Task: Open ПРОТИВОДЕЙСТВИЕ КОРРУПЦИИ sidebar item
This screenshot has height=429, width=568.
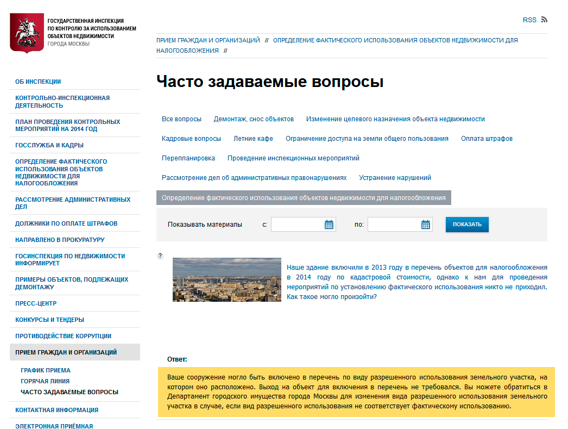Action: coord(64,336)
